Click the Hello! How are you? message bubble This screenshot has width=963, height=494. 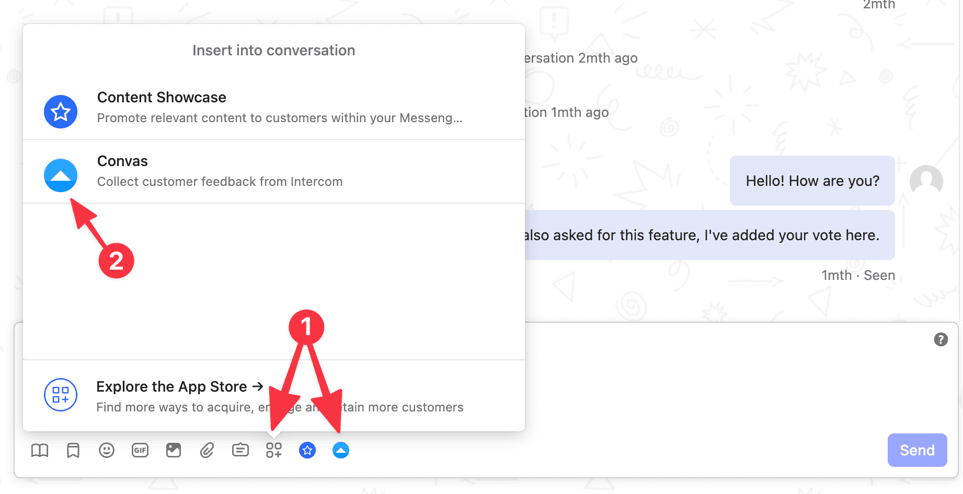coord(812,181)
